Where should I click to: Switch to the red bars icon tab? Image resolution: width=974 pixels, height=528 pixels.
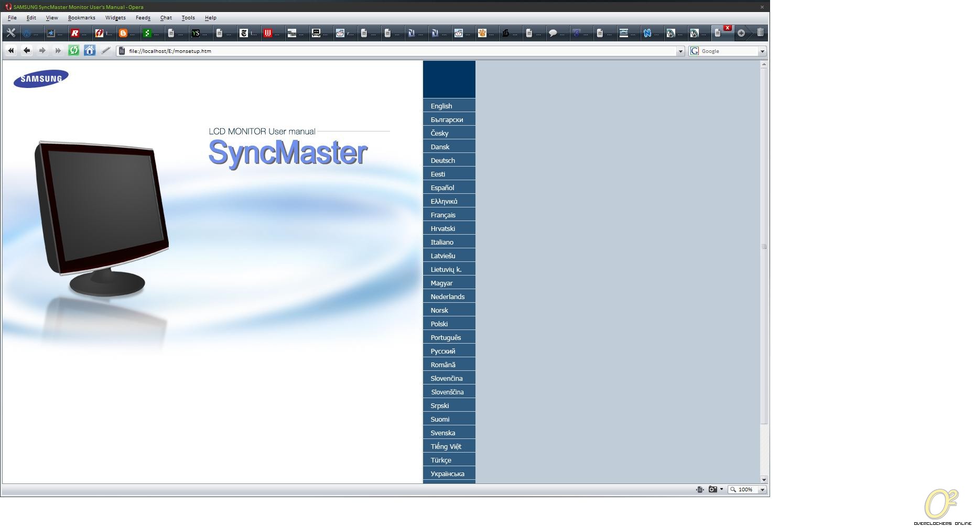[272, 33]
